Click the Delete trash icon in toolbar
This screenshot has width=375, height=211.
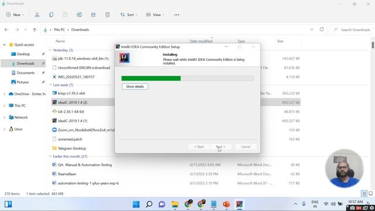(x=107, y=15)
